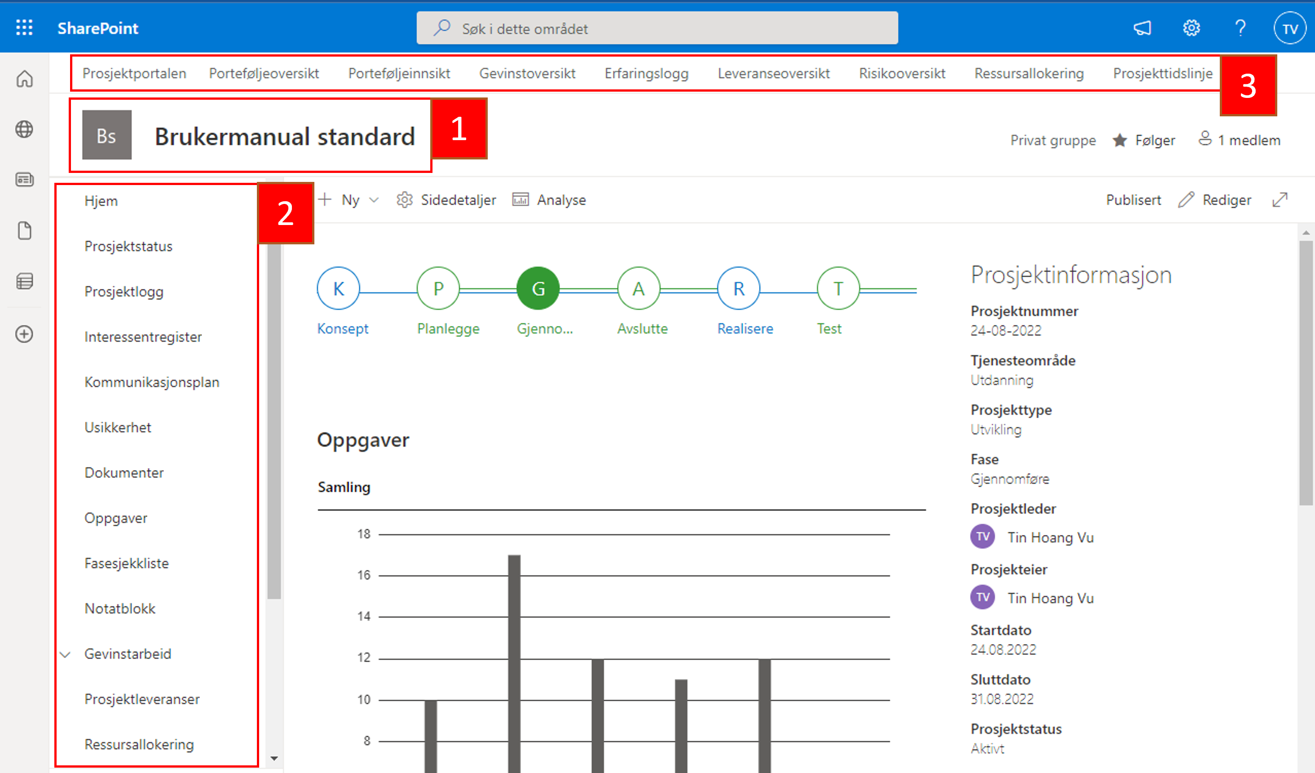Open the app launcher waffle icon

pyautogui.click(x=24, y=28)
